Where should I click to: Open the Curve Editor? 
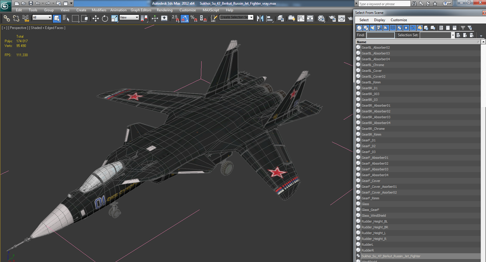[301, 18]
